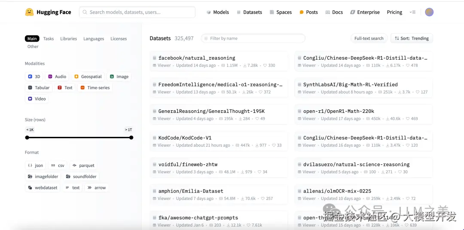Focus the Filter by name field
The image size is (464, 230).
click(x=253, y=39)
